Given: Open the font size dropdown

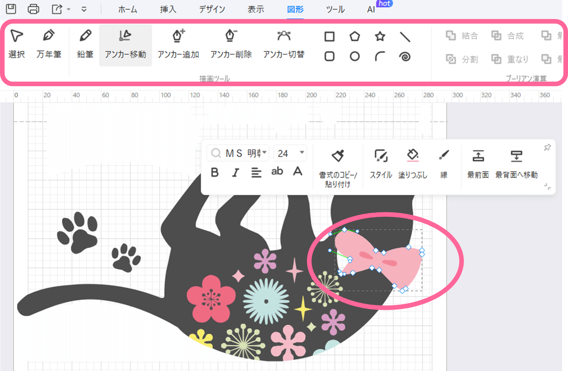Looking at the screenshot, I should click(x=302, y=152).
